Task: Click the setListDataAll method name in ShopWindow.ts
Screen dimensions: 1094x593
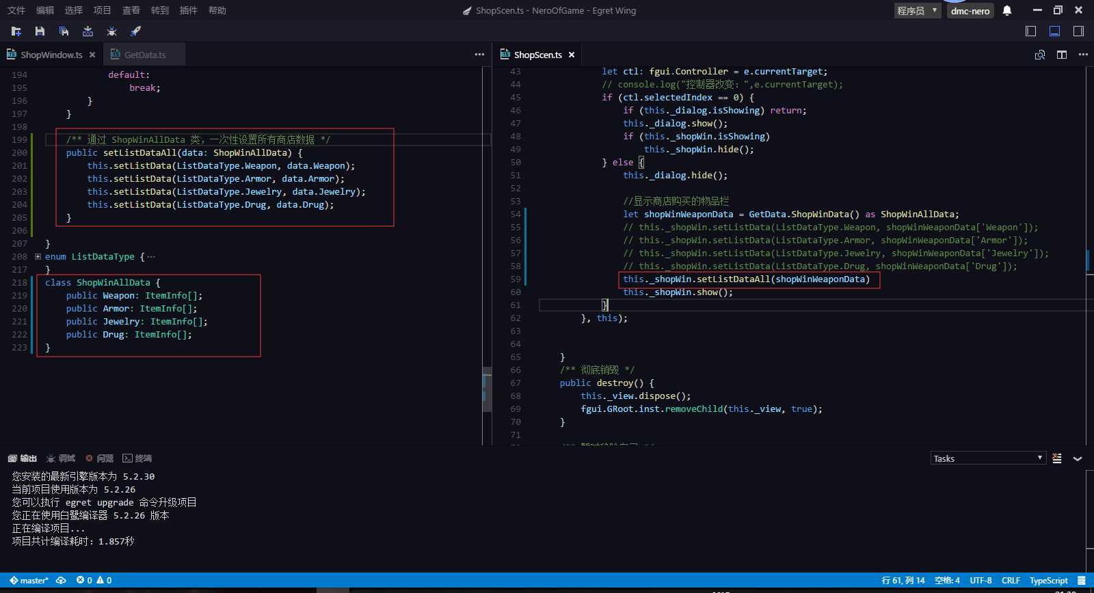Action: (139, 153)
